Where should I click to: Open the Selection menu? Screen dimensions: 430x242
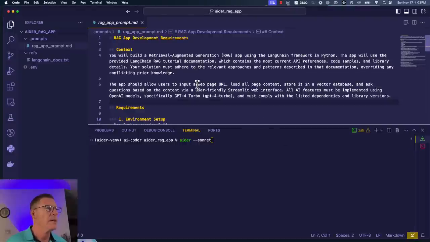click(49, 3)
